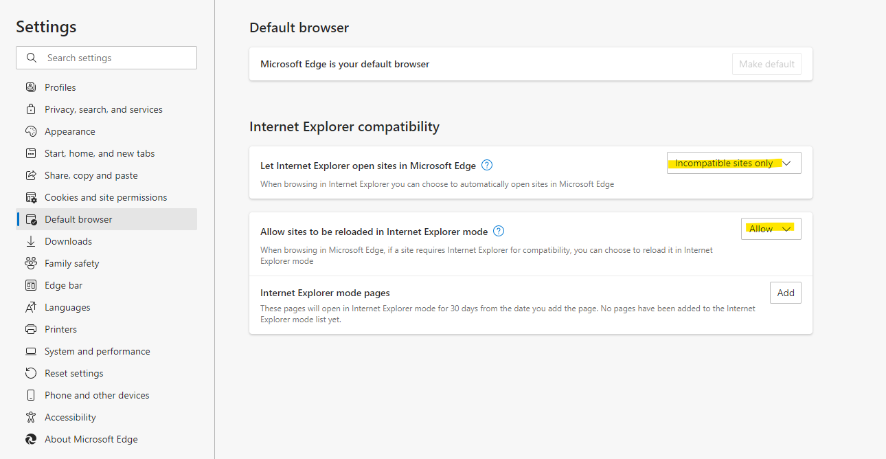The image size is (886, 459).
Task: Click the magnifier icon in the search box
Action: [32, 58]
